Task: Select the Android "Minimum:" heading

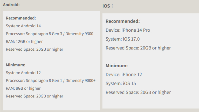Action: coord(16,65)
